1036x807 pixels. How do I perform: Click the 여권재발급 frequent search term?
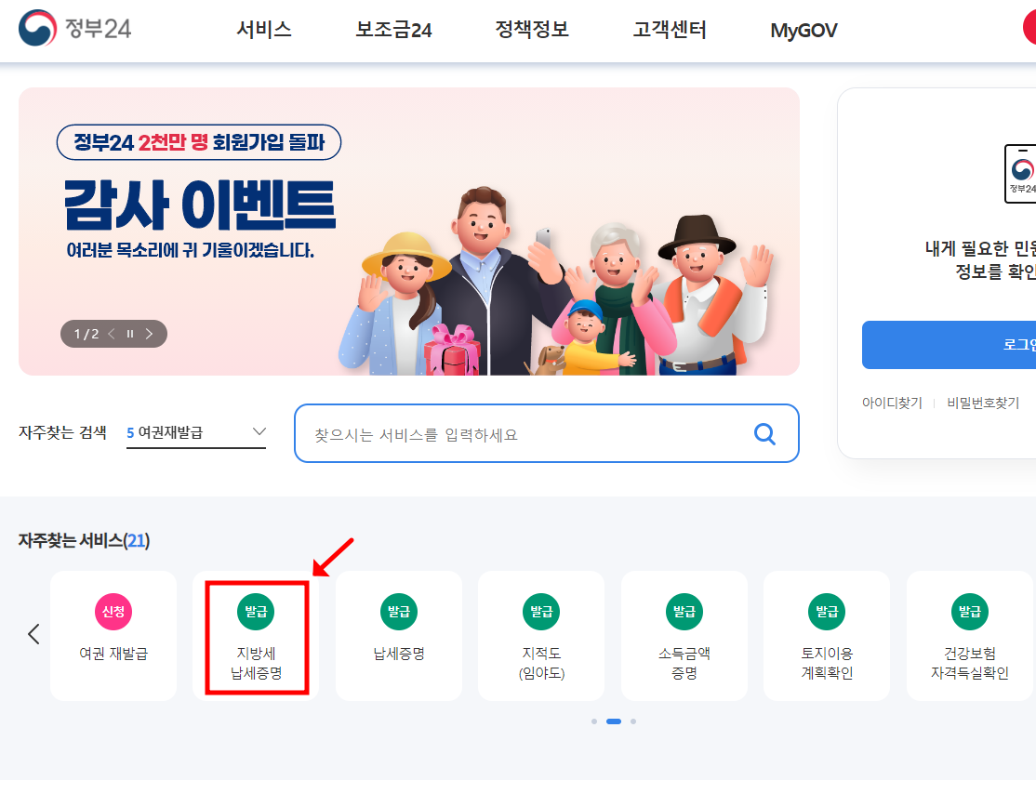pos(170,432)
